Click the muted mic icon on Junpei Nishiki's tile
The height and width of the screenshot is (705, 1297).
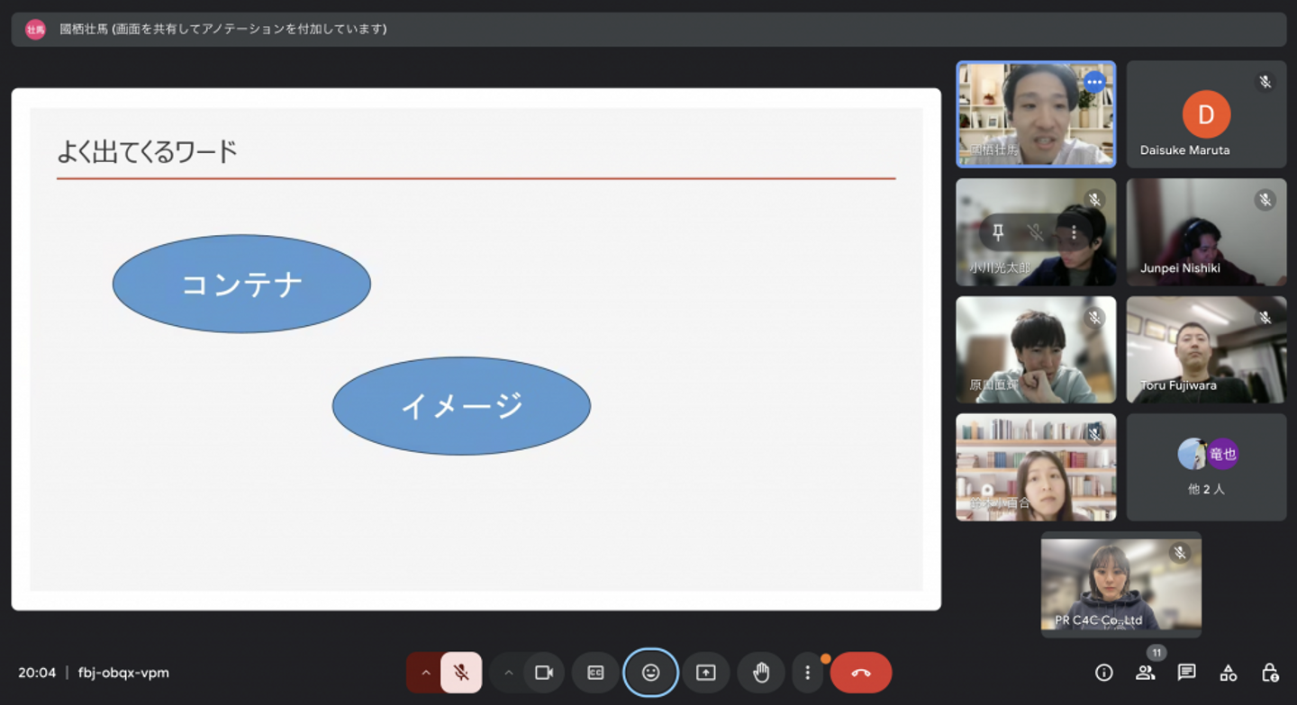pos(1265,200)
